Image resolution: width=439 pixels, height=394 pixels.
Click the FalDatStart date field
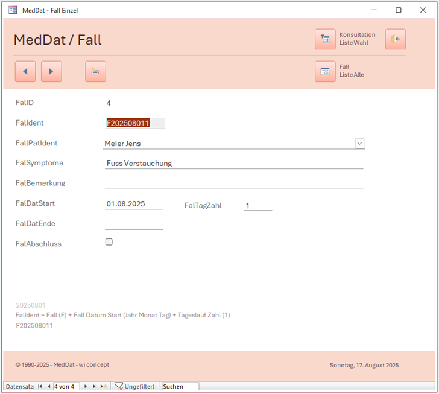coord(134,204)
